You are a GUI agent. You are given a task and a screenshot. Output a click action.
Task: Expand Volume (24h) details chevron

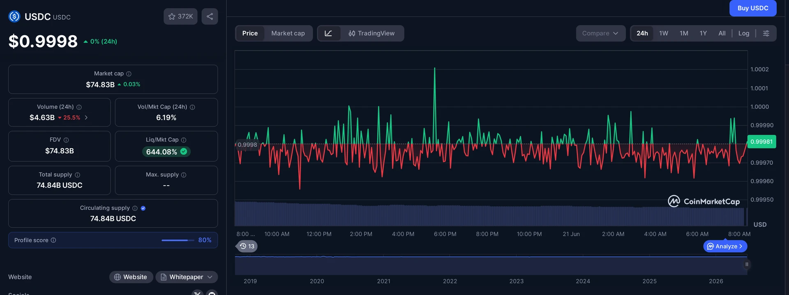(86, 118)
